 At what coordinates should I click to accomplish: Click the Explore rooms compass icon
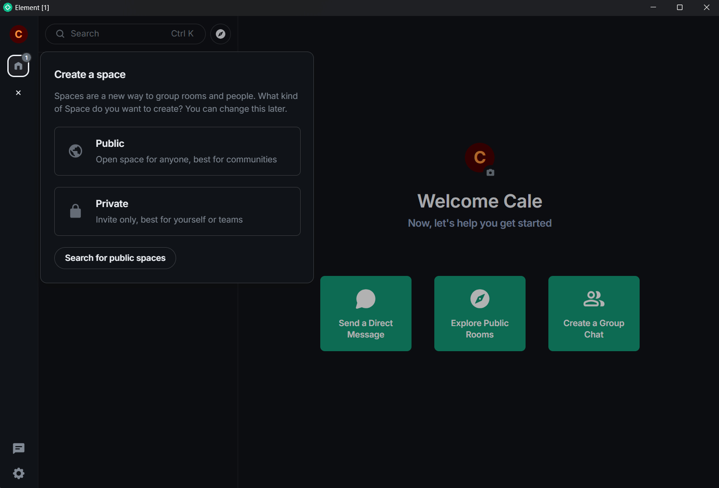coord(220,34)
